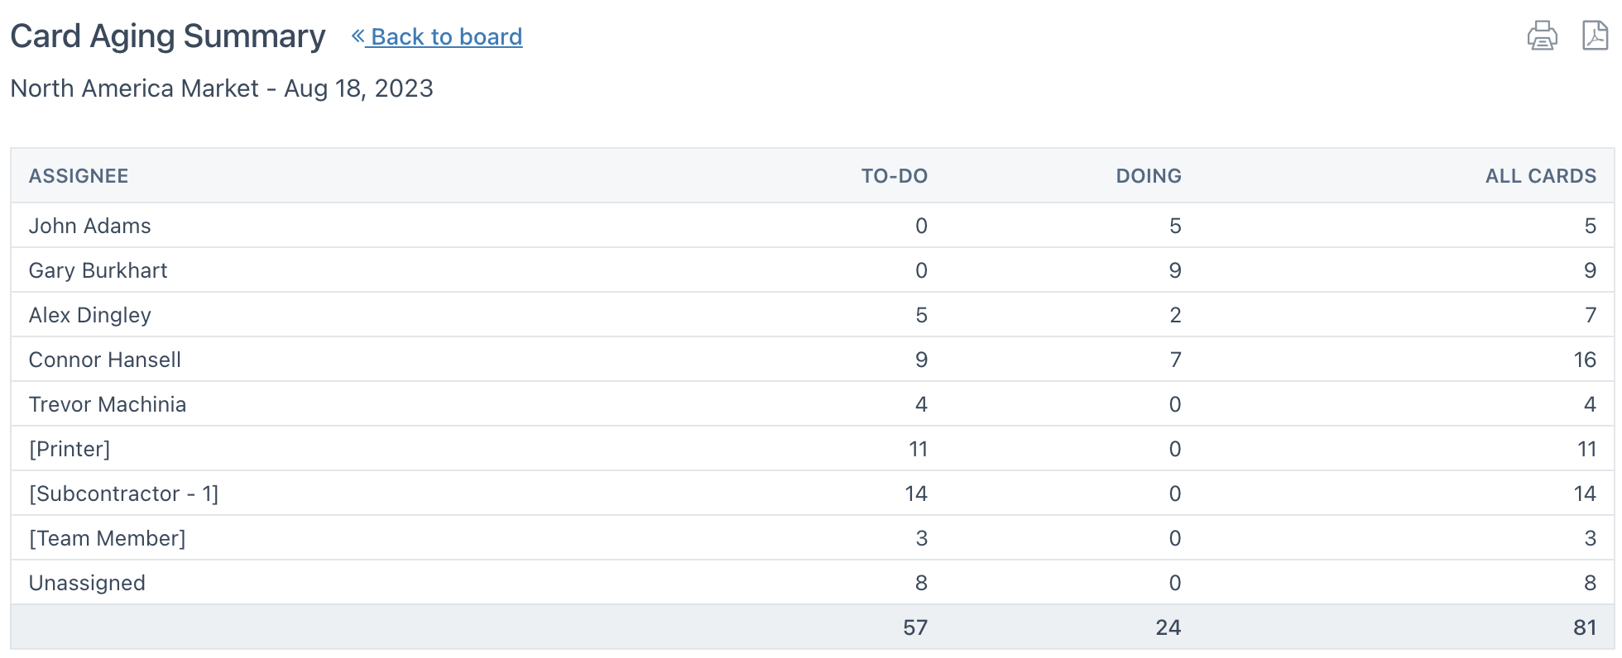
Task: Click Alex Dingley's DOING count of 2
Action: coord(1177,314)
